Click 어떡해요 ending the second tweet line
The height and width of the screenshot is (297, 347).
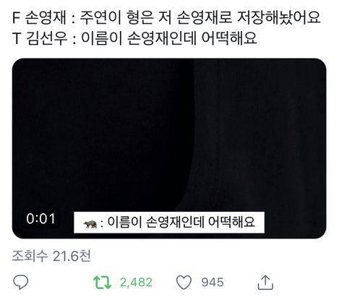point(229,38)
